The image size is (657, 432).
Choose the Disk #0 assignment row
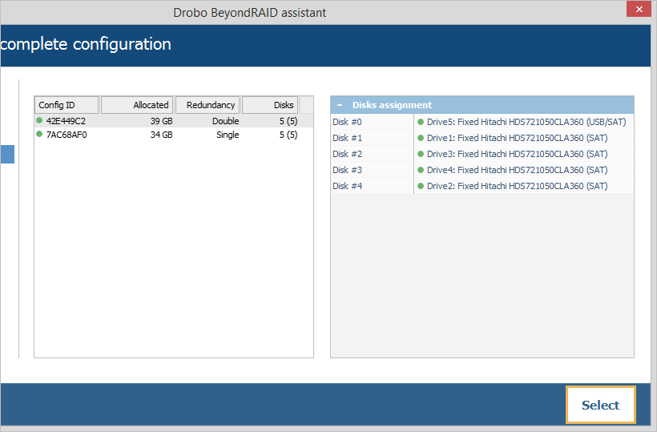click(372, 122)
